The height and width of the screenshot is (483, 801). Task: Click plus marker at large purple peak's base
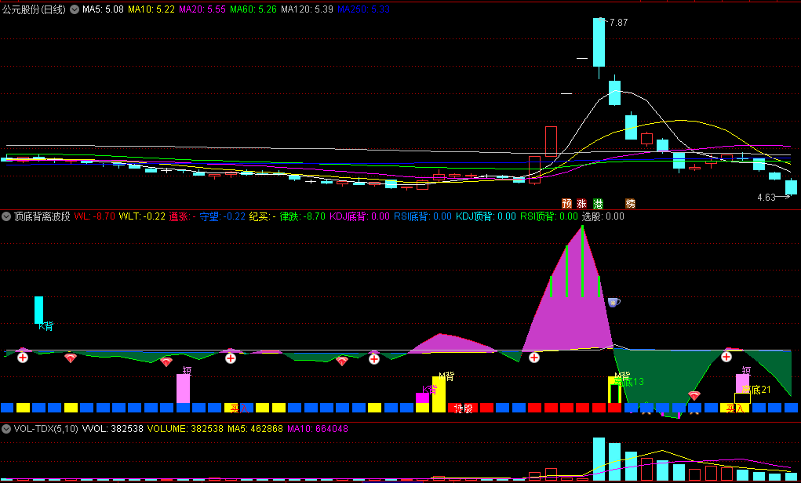pos(534,358)
